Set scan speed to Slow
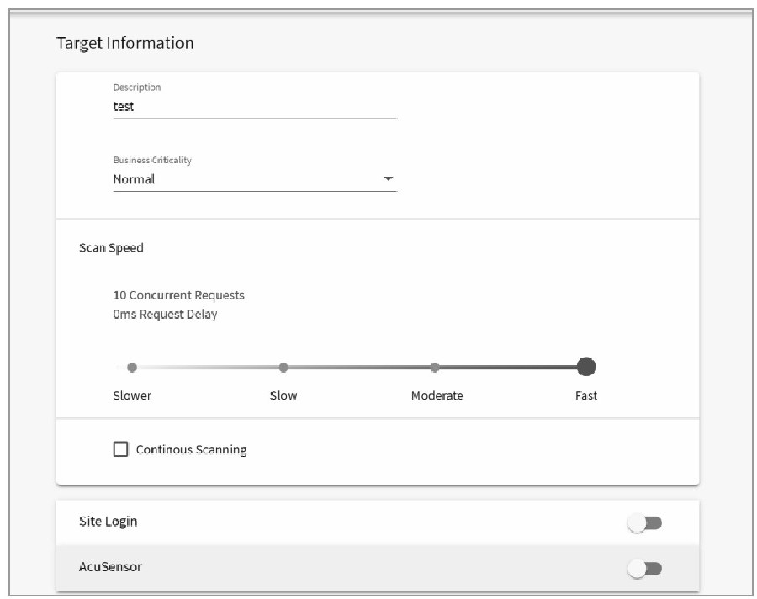757x599 pixels. coord(283,368)
